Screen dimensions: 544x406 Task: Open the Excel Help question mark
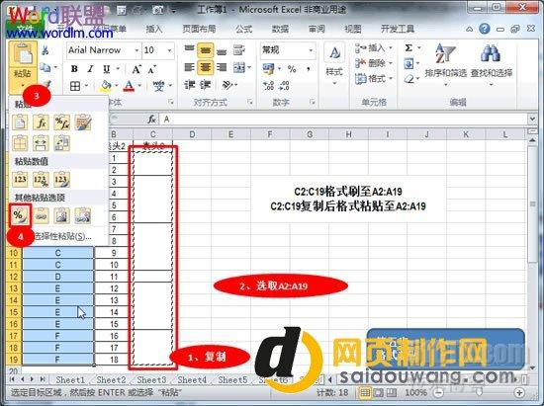click(x=485, y=29)
